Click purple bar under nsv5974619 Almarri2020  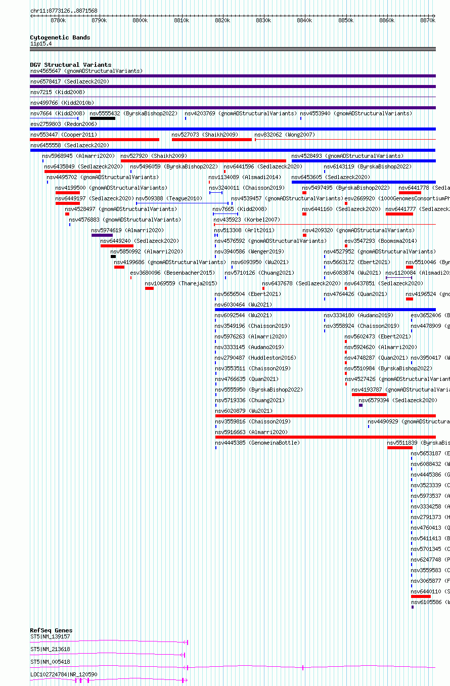click(x=102, y=235)
